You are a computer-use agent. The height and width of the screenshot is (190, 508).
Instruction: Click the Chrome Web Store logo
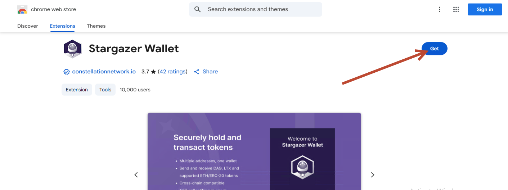pos(22,10)
